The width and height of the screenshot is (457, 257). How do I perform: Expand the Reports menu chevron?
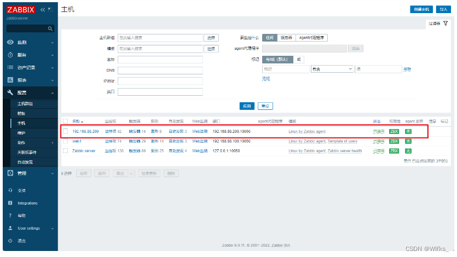pos(53,80)
